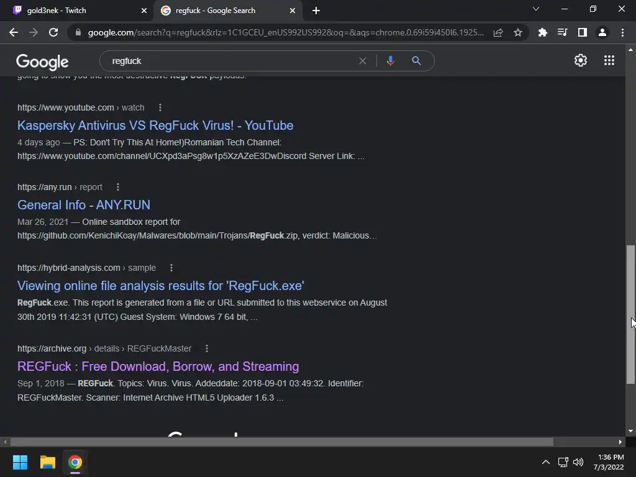Open Google quick settings gear
The image size is (636, 477).
tap(581, 60)
